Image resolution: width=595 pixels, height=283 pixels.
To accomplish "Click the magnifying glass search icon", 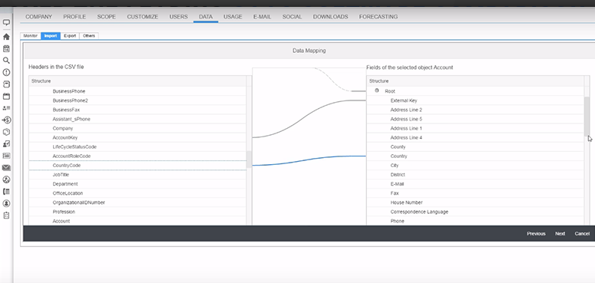I will [x=6, y=61].
